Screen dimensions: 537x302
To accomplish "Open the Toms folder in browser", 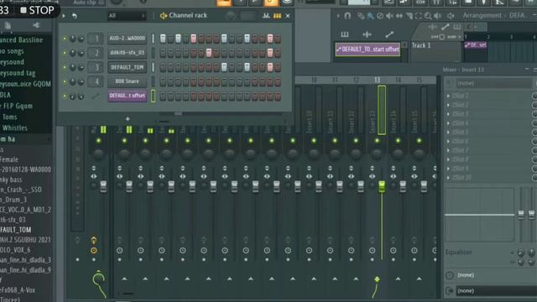I will (9, 117).
